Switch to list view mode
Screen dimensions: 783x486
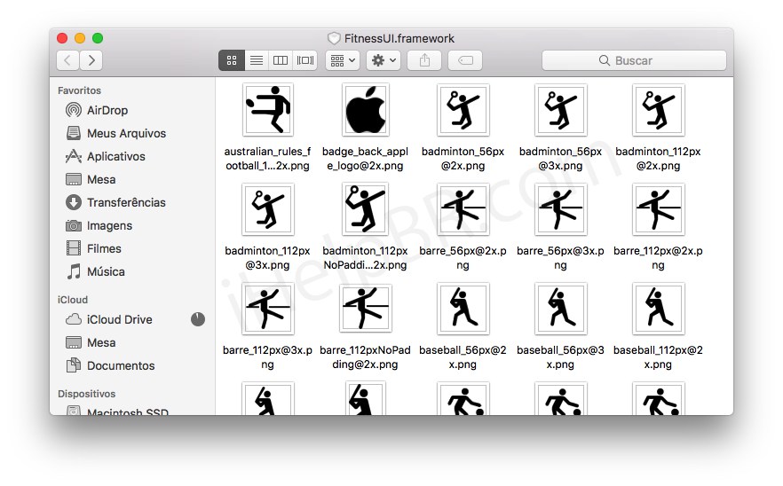tap(256, 60)
